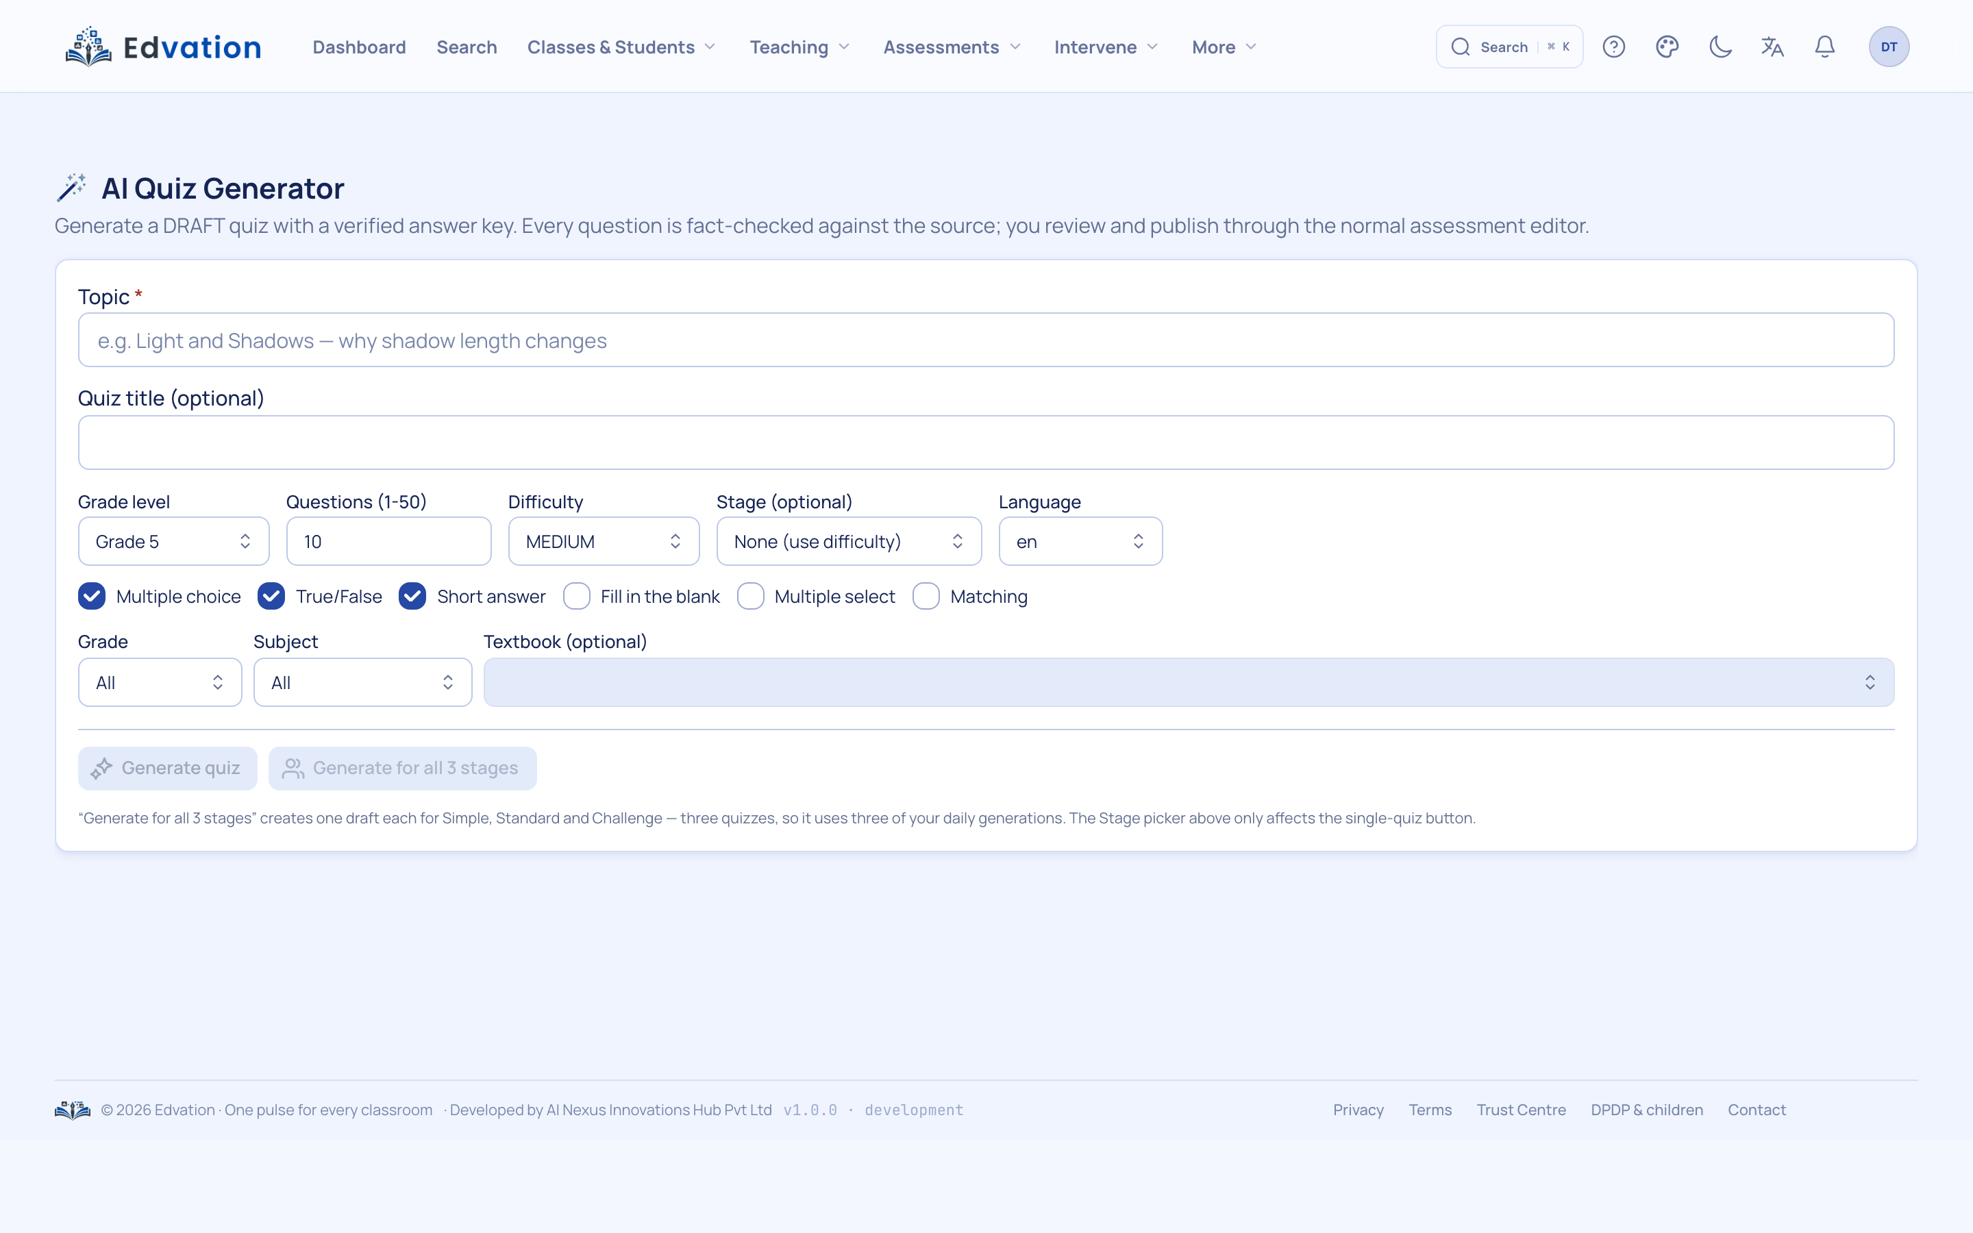Open the Subject dropdown set to All
This screenshot has height=1233, width=1973.
[x=363, y=682]
